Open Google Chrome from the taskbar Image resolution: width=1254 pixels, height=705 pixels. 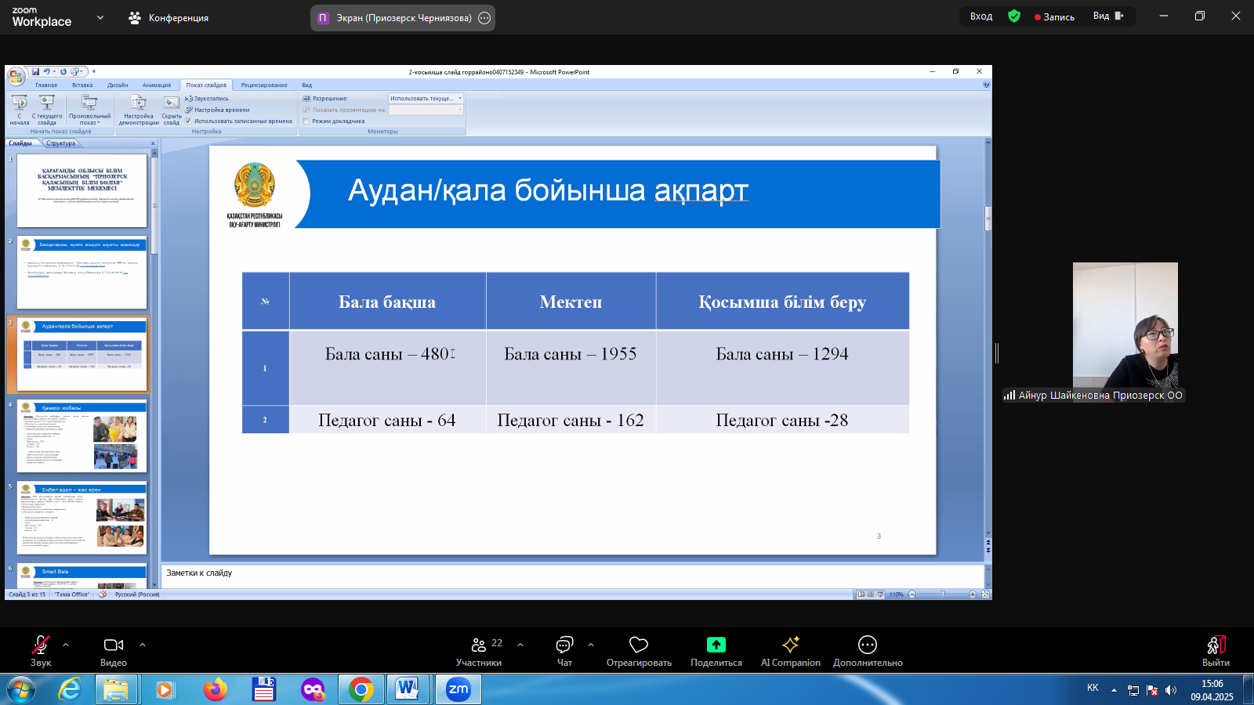pos(361,689)
